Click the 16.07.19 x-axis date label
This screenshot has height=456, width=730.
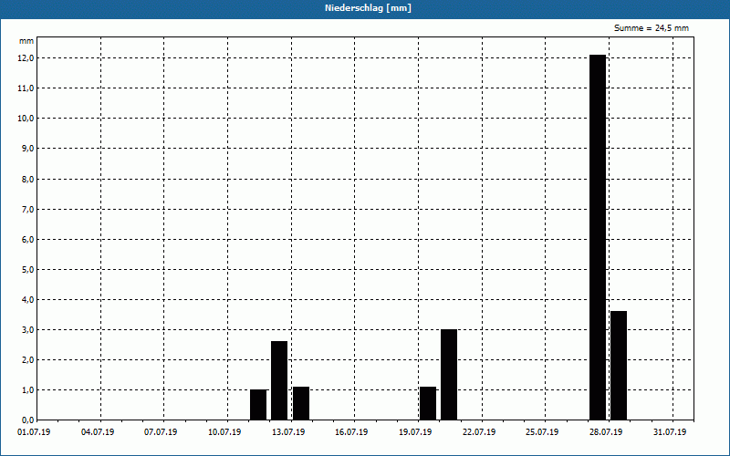coord(351,432)
